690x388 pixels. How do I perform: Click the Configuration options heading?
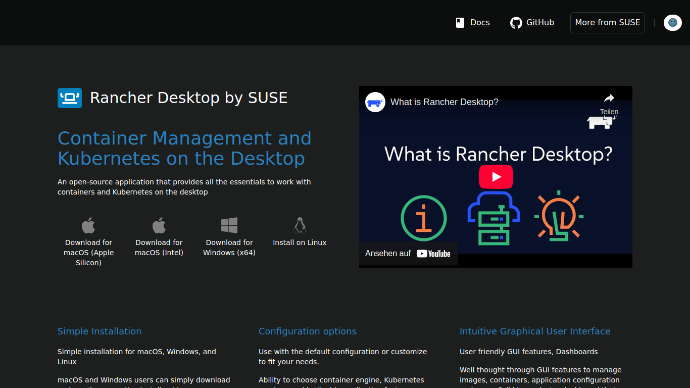click(308, 331)
